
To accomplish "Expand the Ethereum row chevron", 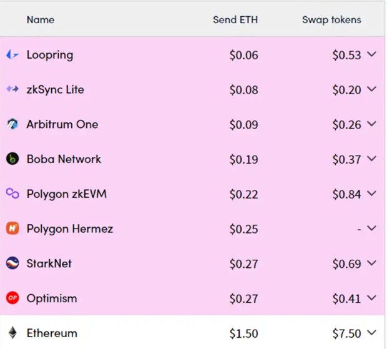I will coord(371,333).
